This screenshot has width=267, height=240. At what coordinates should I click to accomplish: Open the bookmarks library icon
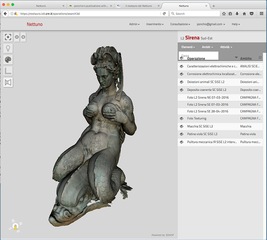tap(230, 14)
